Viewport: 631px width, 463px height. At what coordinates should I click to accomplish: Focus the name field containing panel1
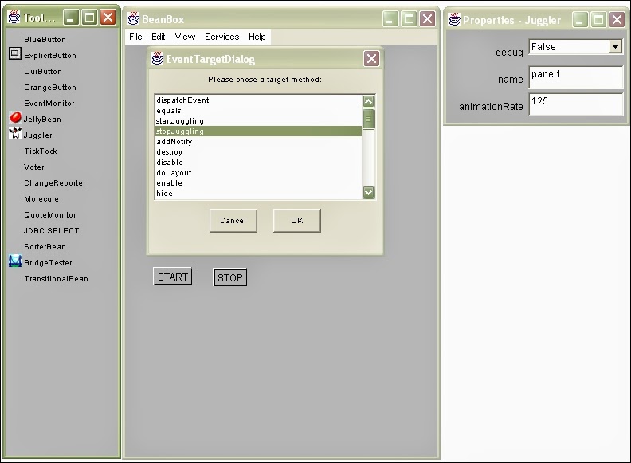click(x=575, y=77)
